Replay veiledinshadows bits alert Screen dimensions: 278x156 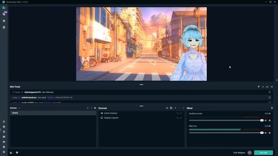269,97
